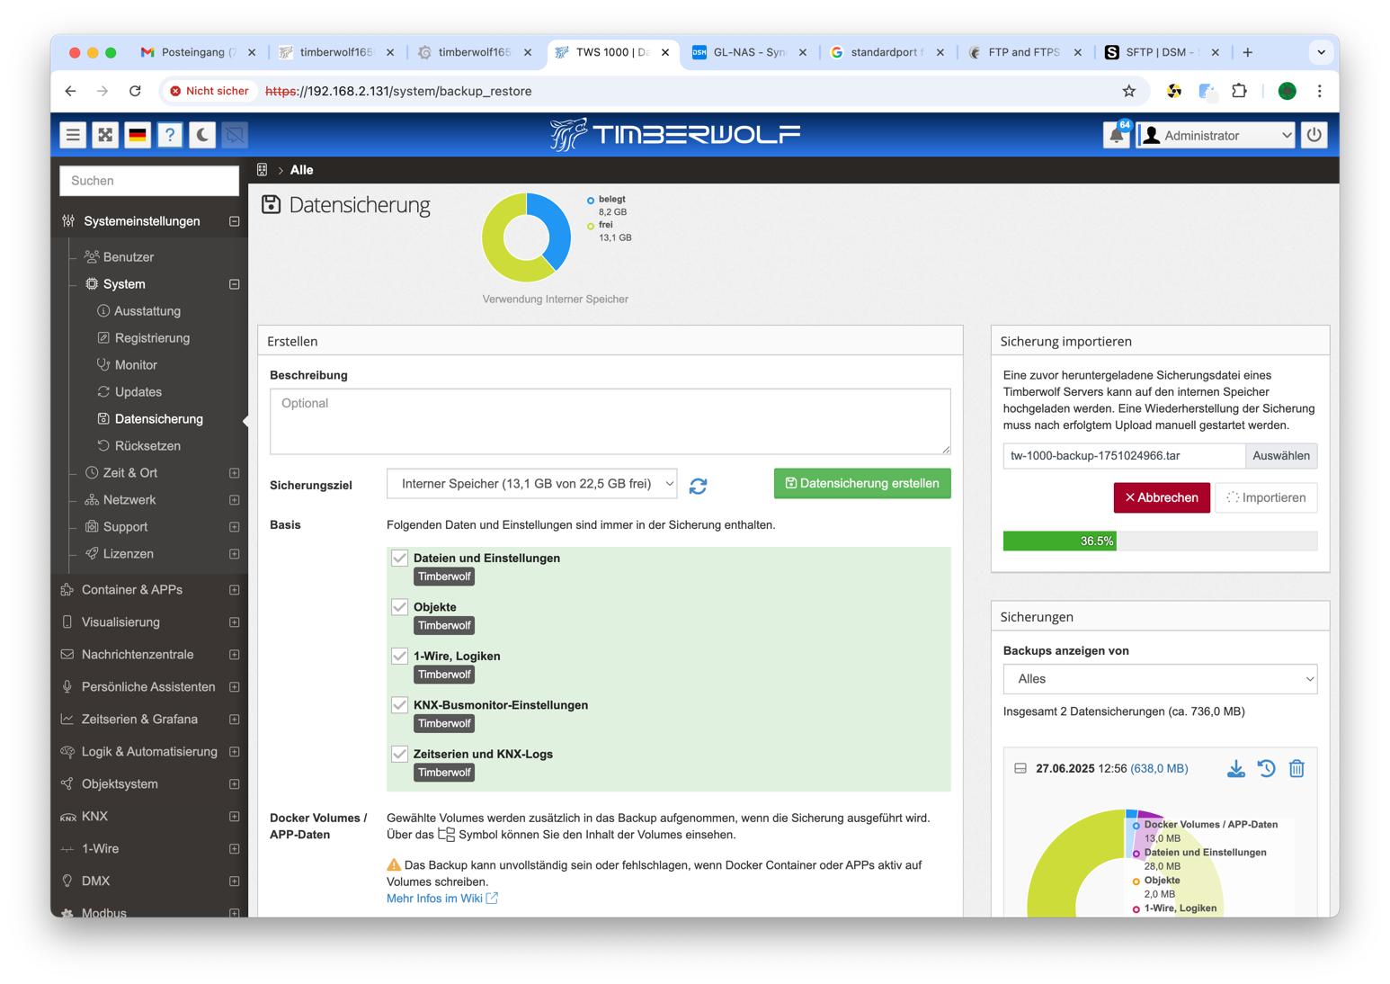1390x984 pixels.
Task: Collapse Systemeinstellungen section
Action: click(235, 221)
